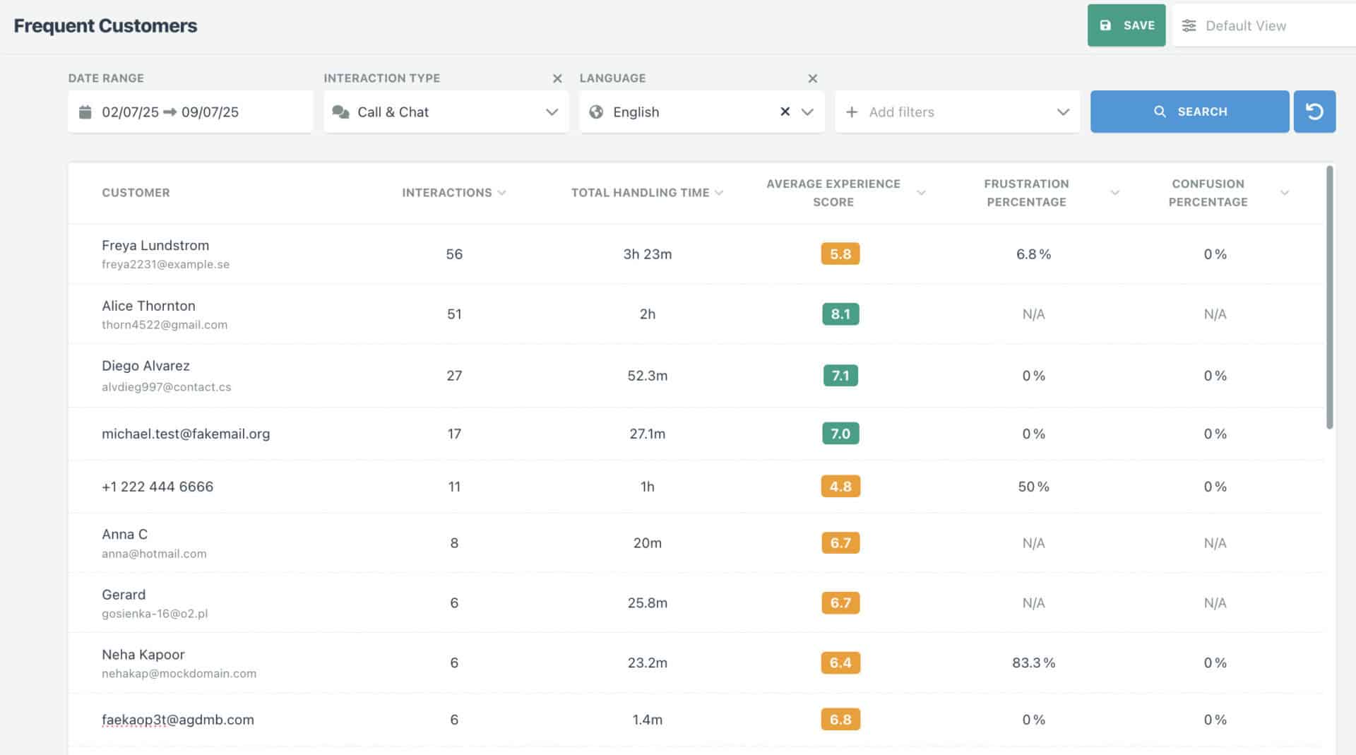Image resolution: width=1356 pixels, height=755 pixels.
Task: Open the Freya Lundstrom customer row
Action: (x=155, y=246)
